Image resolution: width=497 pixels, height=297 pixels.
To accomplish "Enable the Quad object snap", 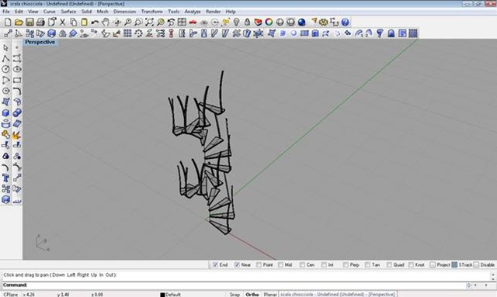I will coord(389,264).
